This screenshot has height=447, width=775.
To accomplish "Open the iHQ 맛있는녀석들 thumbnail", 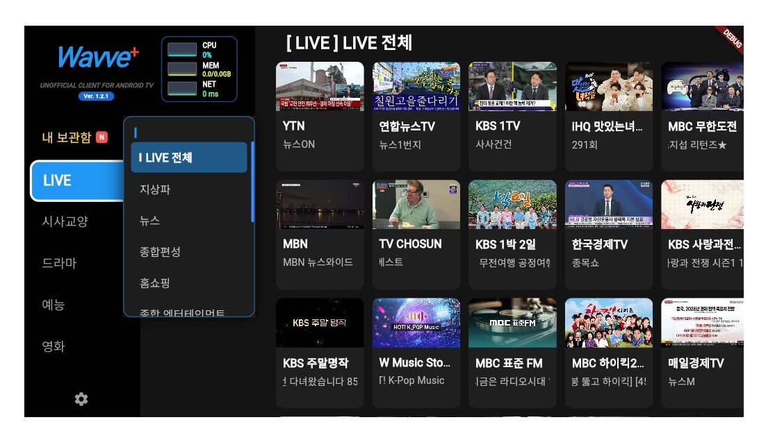I will point(609,86).
